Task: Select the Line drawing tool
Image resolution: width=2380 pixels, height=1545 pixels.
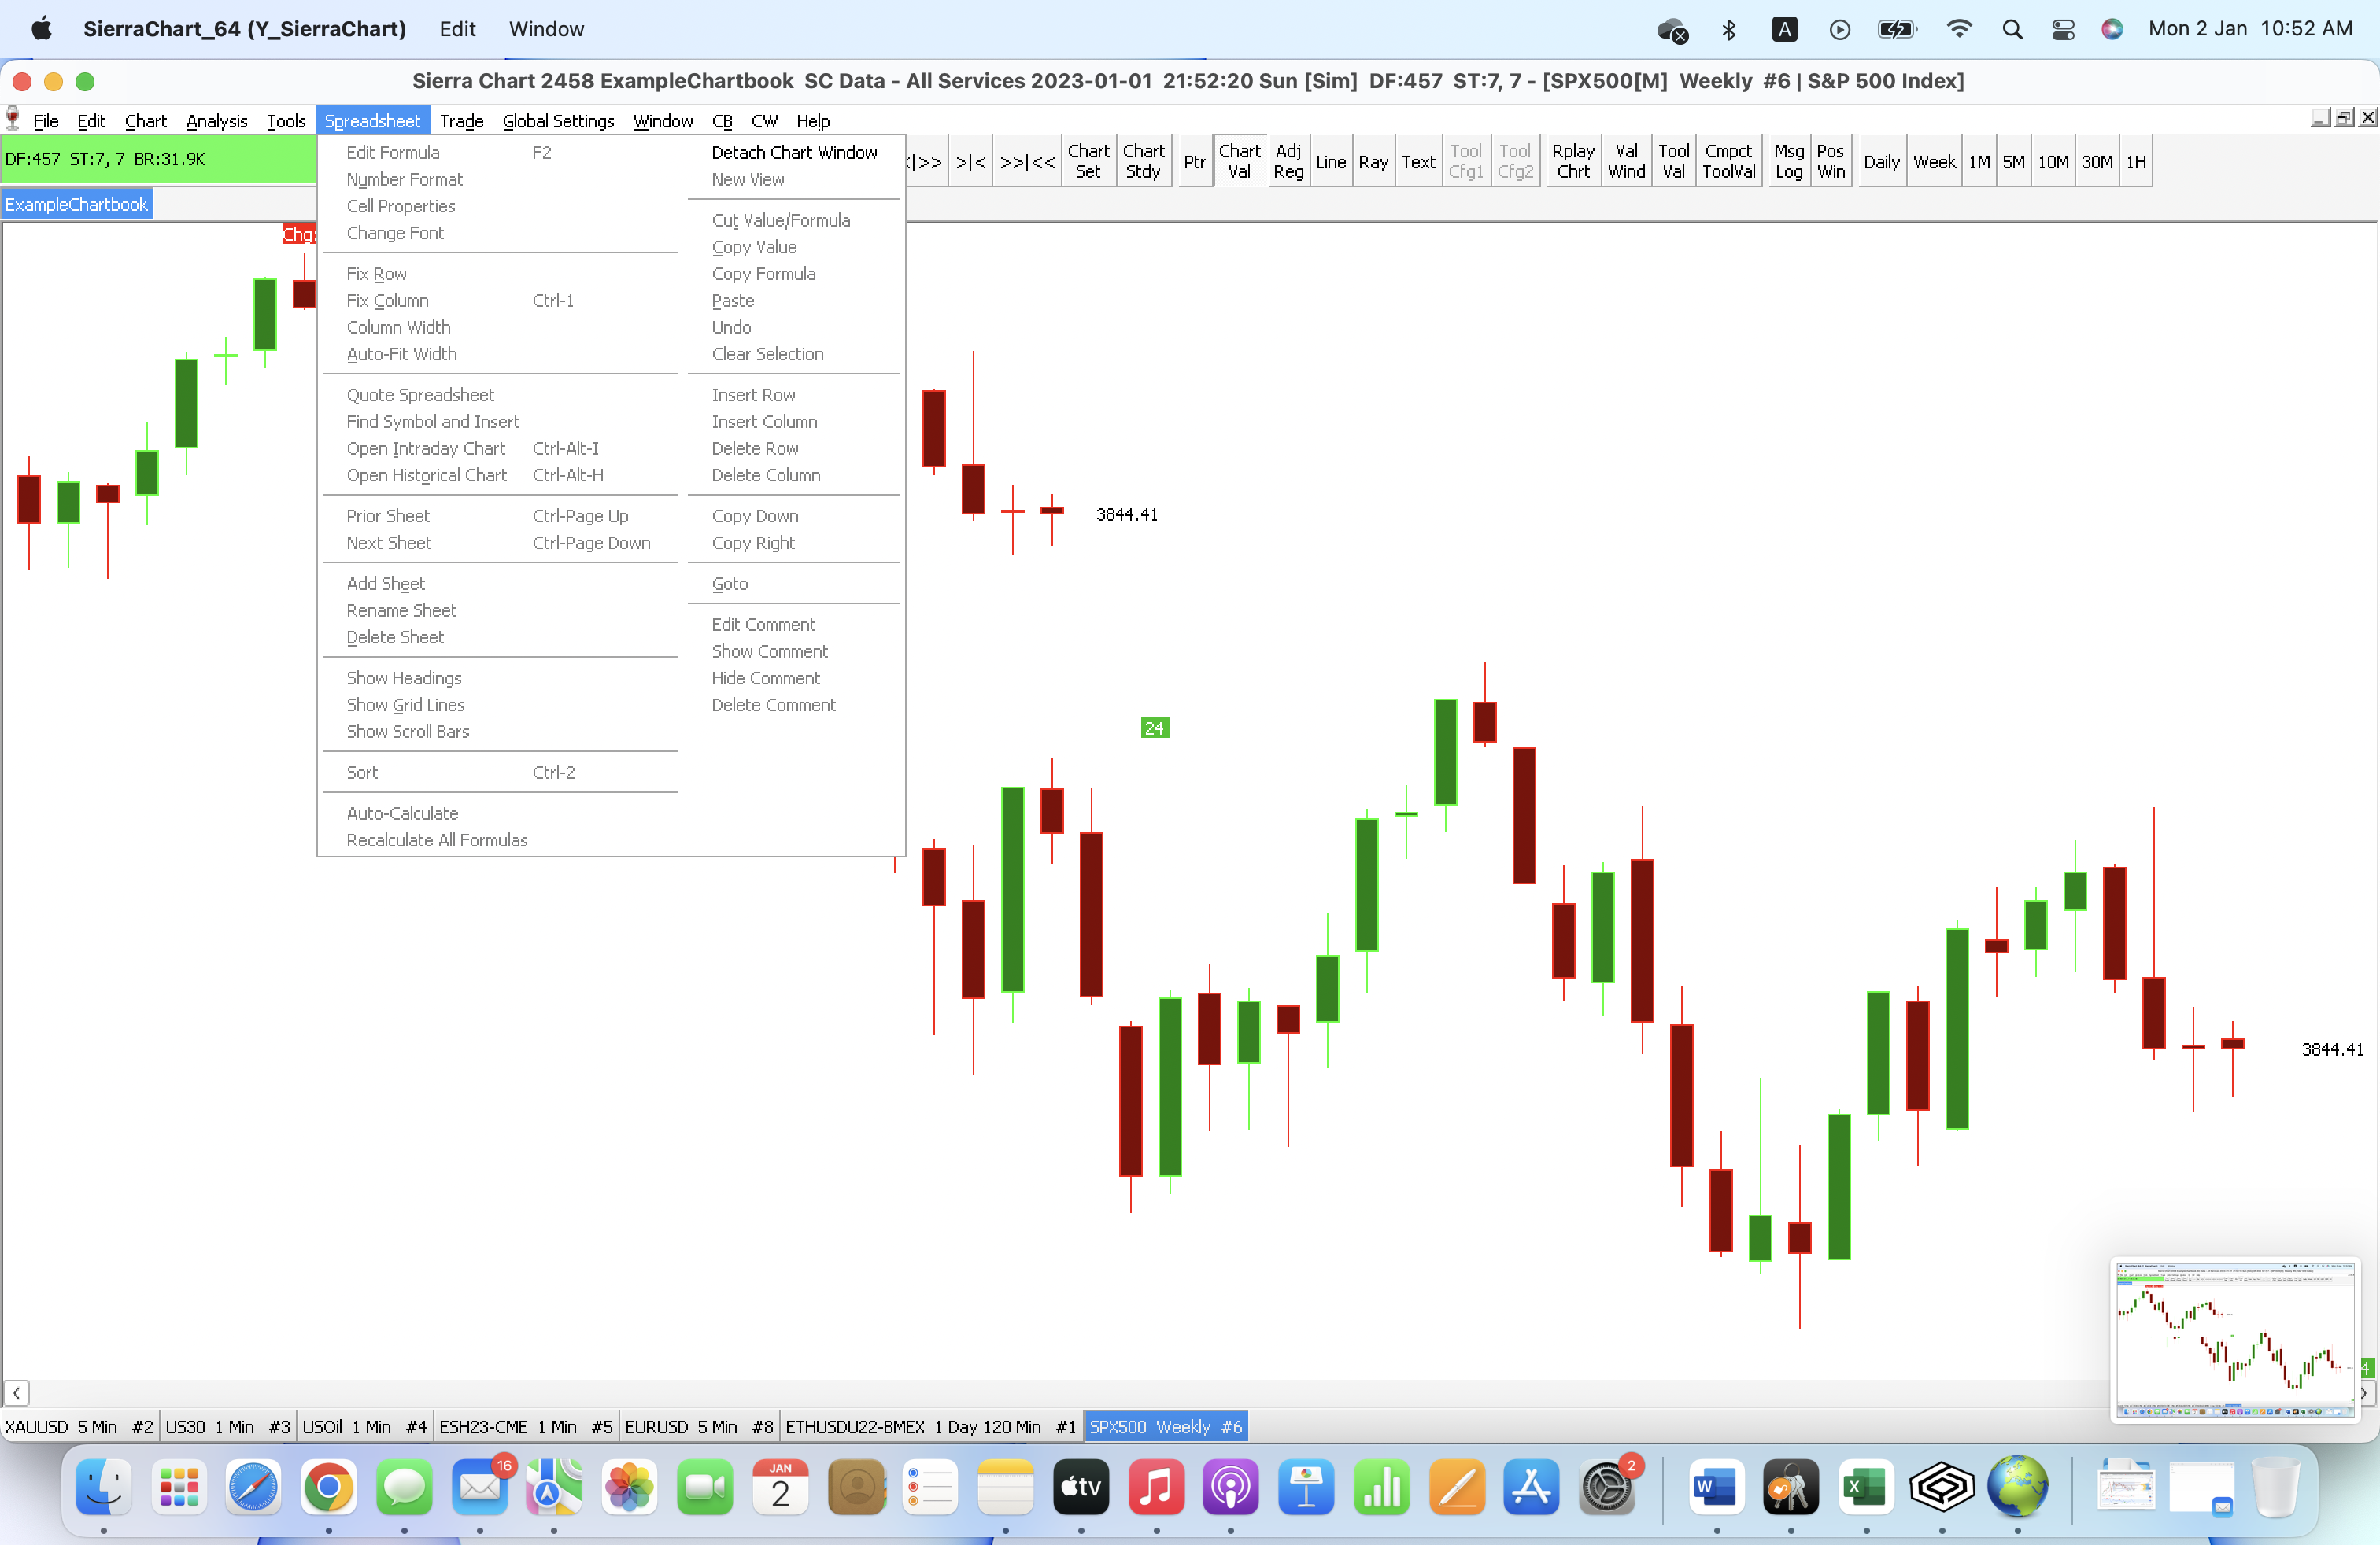Action: click(x=1329, y=162)
